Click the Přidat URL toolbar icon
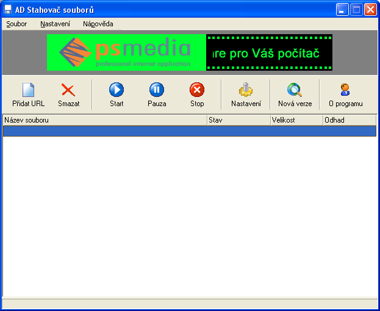The width and height of the screenshot is (380, 311). 28,90
